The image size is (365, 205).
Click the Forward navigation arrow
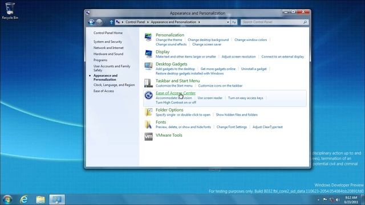tap(99, 22)
